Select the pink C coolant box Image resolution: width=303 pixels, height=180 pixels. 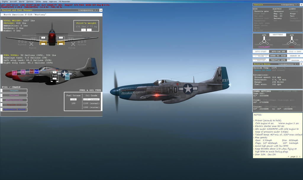pyautogui.click(x=14, y=73)
